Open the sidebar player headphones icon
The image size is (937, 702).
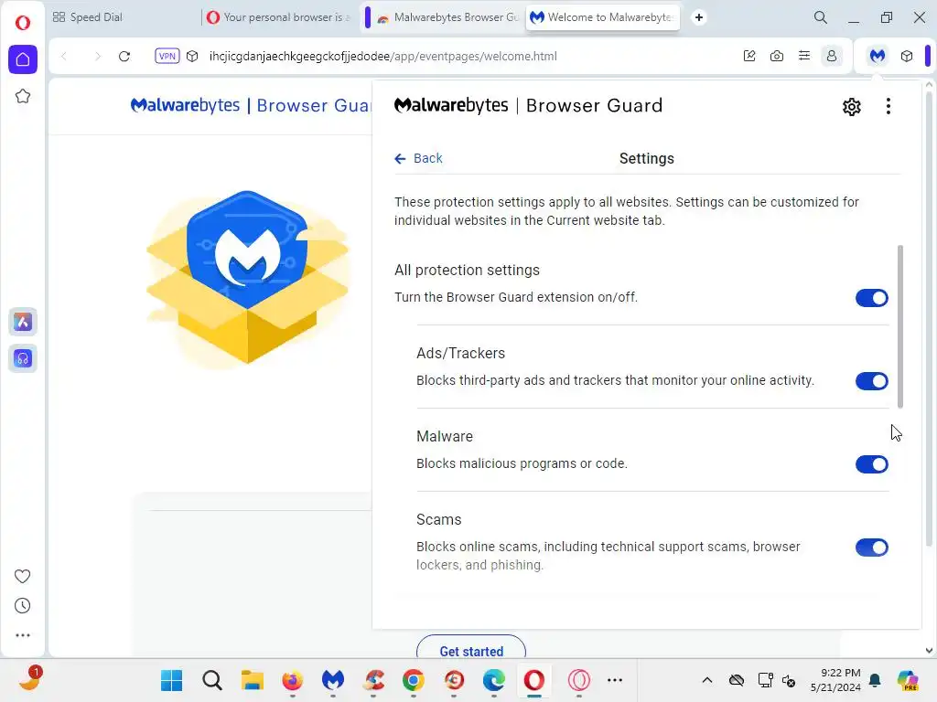coord(23,358)
